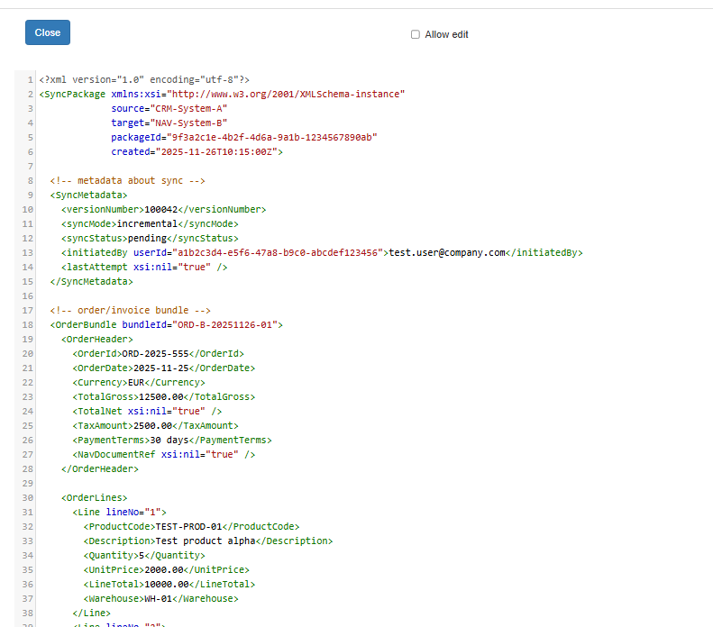Click the opening OrderLines tag
The width and height of the screenshot is (713, 627).
click(94, 498)
